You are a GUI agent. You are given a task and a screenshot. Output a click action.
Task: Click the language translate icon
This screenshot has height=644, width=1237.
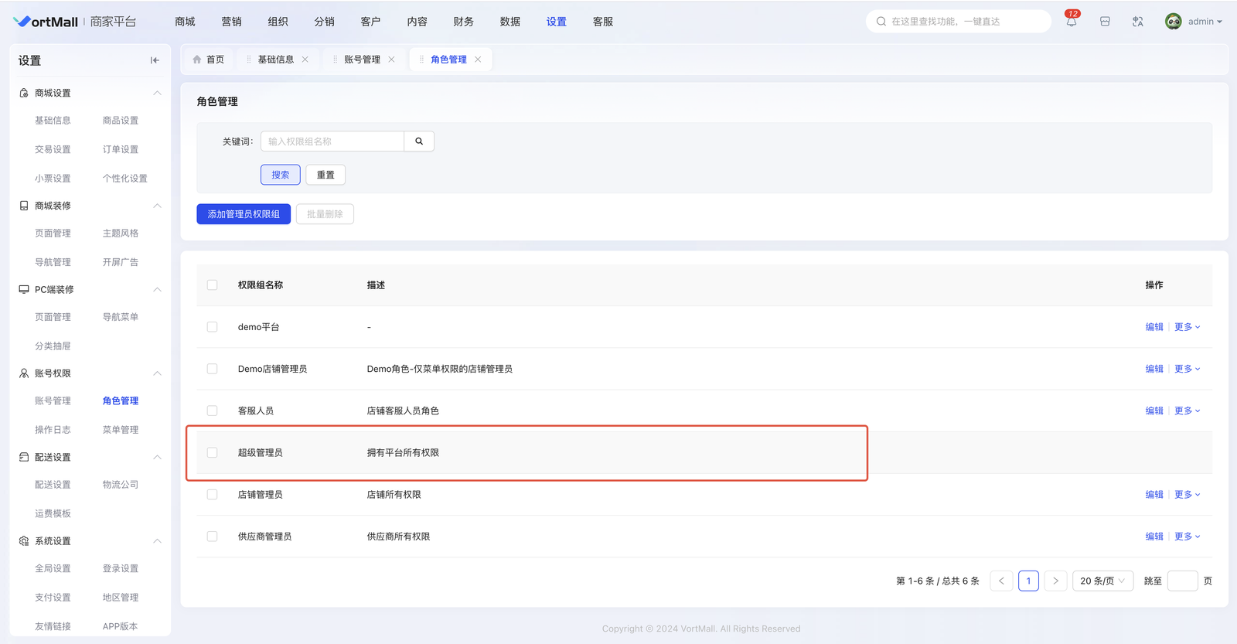(1137, 22)
